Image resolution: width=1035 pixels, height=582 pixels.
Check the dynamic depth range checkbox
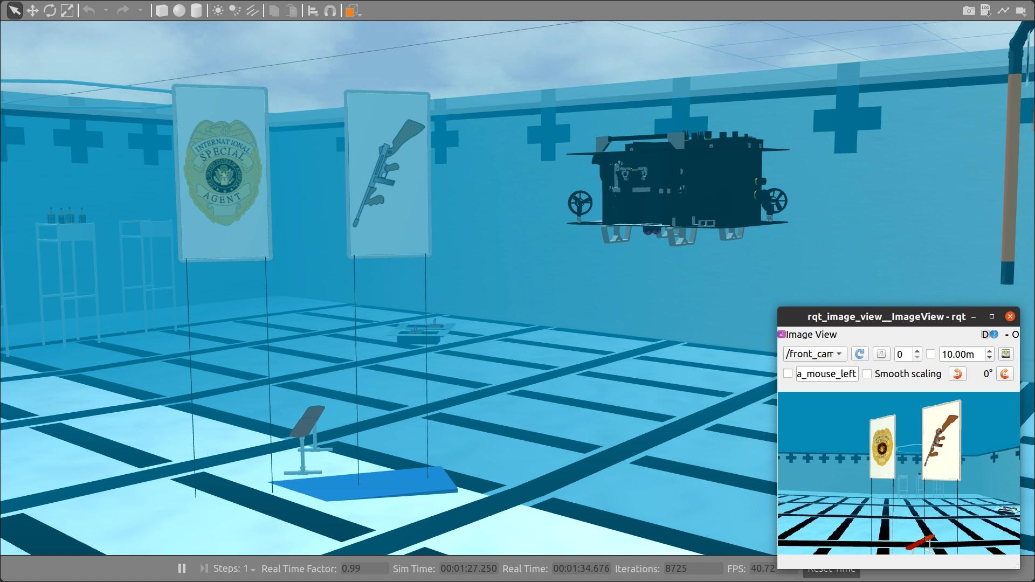point(931,354)
